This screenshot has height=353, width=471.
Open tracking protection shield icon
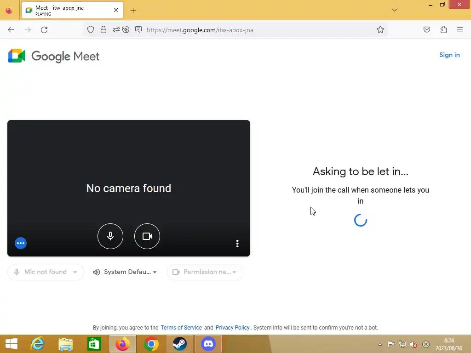click(x=91, y=29)
